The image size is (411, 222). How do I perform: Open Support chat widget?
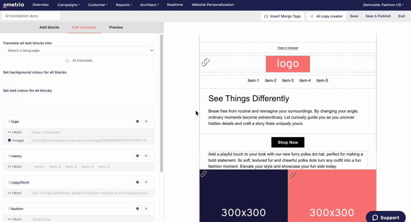(386, 217)
